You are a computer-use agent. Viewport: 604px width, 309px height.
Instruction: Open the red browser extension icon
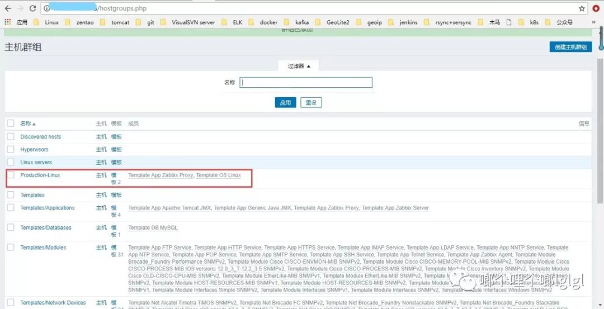[596, 8]
